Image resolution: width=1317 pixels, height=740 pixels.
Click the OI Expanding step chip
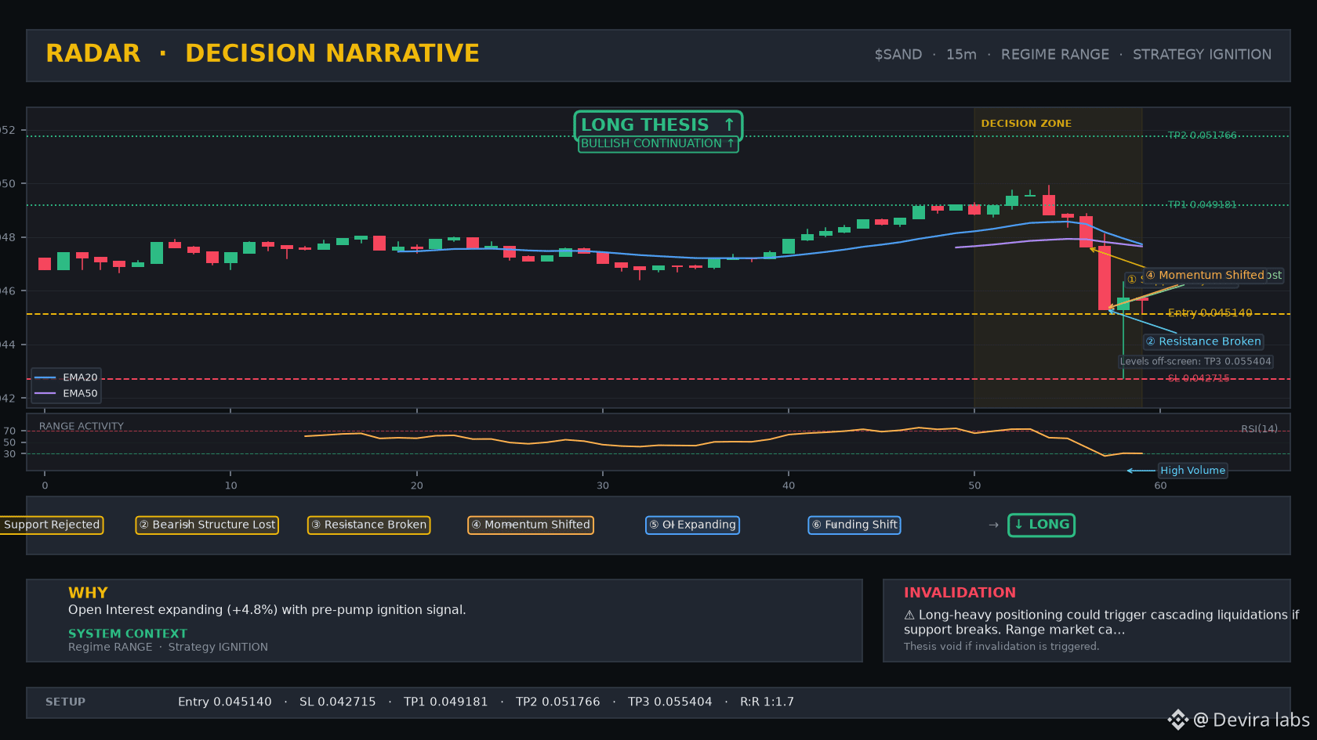pos(692,525)
